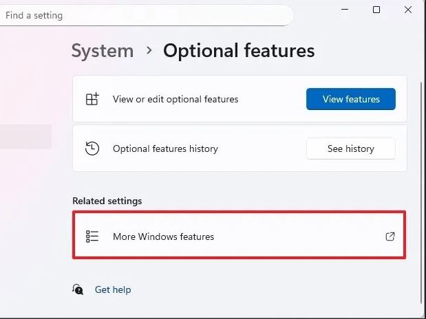The height and width of the screenshot is (319, 426).
Task: Click the list icon beside More Windows features
Action: point(92,236)
